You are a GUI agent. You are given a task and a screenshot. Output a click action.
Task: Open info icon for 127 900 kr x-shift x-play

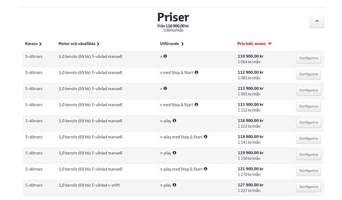[x=174, y=185]
